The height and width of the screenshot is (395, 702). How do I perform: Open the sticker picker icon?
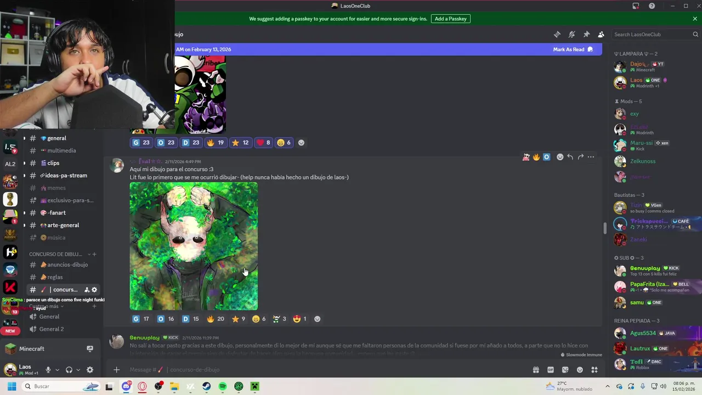(565, 370)
